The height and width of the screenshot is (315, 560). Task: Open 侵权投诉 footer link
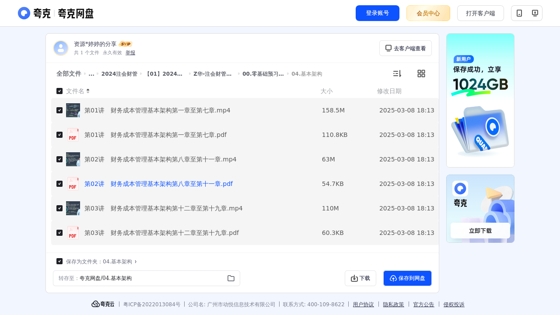click(x=454, y=304)
